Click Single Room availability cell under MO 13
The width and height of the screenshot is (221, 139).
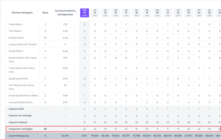(x=85, y=51)
